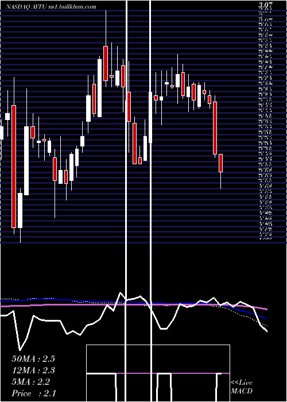Click the NASDAQ AYTU ns1.bullkhan.com title text
Image resolution: width=287 pixels, height=402 pixels.
coord(51,7)
